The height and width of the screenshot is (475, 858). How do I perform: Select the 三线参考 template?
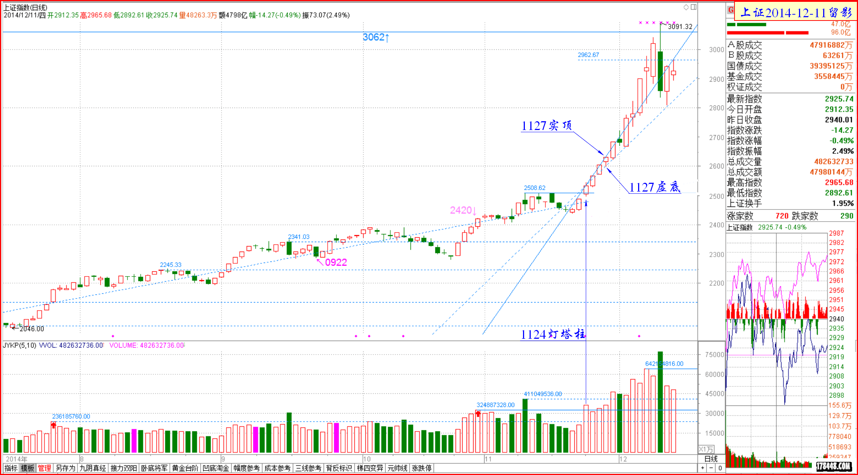[308, 468]
